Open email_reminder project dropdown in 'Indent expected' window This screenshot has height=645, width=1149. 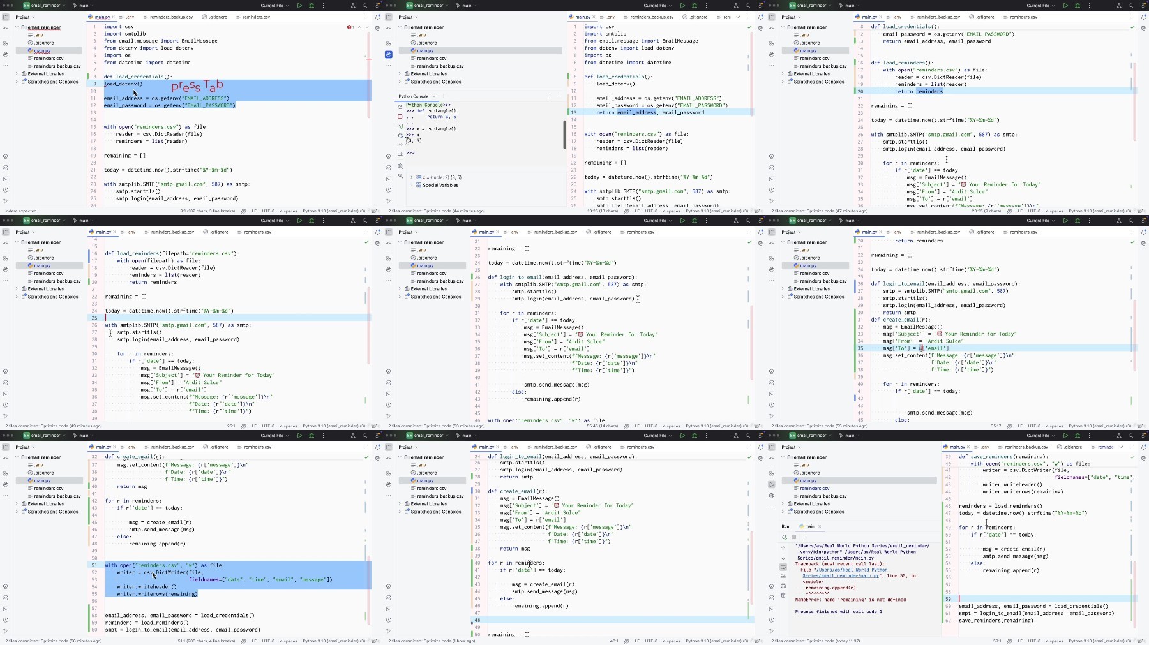(43, 6)
